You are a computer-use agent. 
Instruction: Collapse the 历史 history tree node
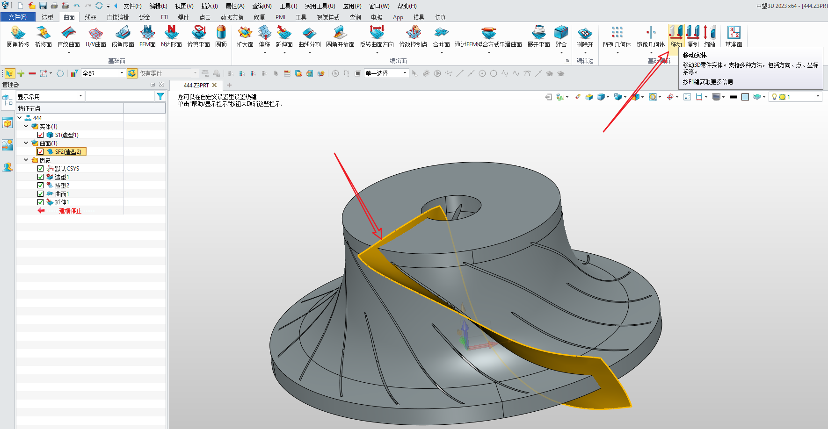point(26,160)
